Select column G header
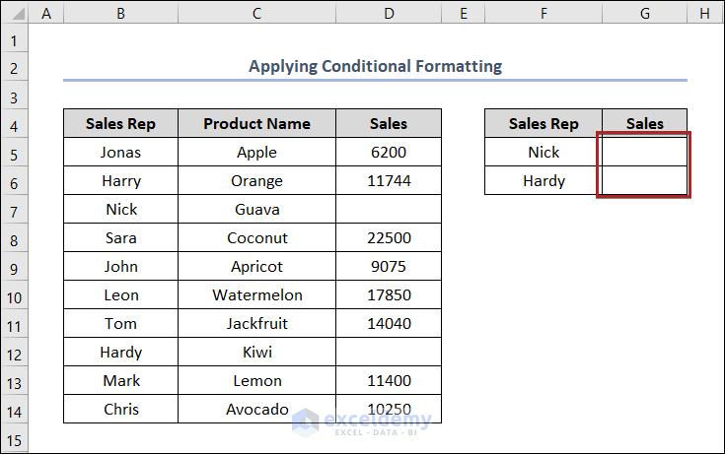 645,13
